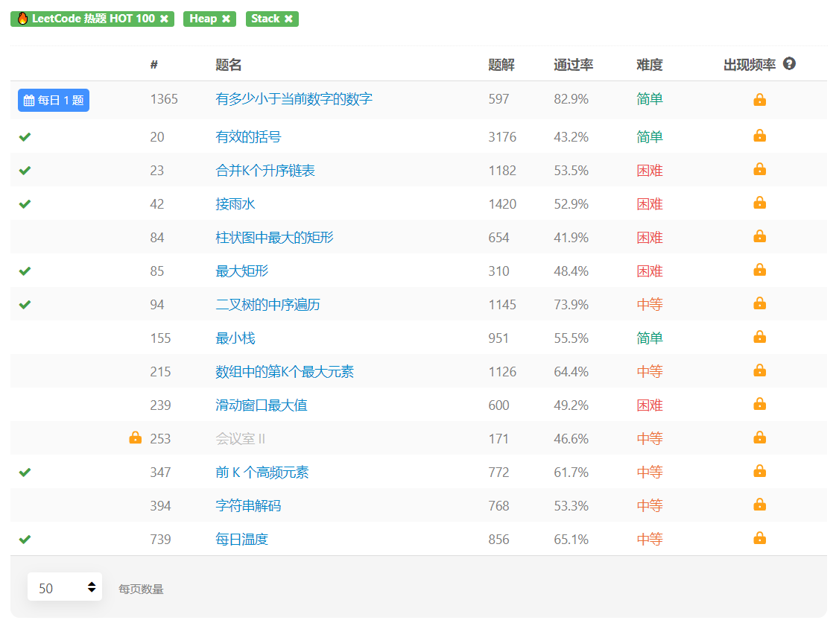Screen dimensions: 839x632
Task: Click the solution count 1182
Action: click(x=502, y=171)
